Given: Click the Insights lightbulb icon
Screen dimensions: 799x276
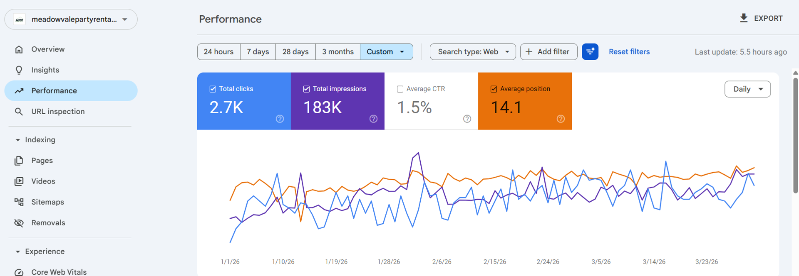Looking at the screenshot, I should pos(19,70).
